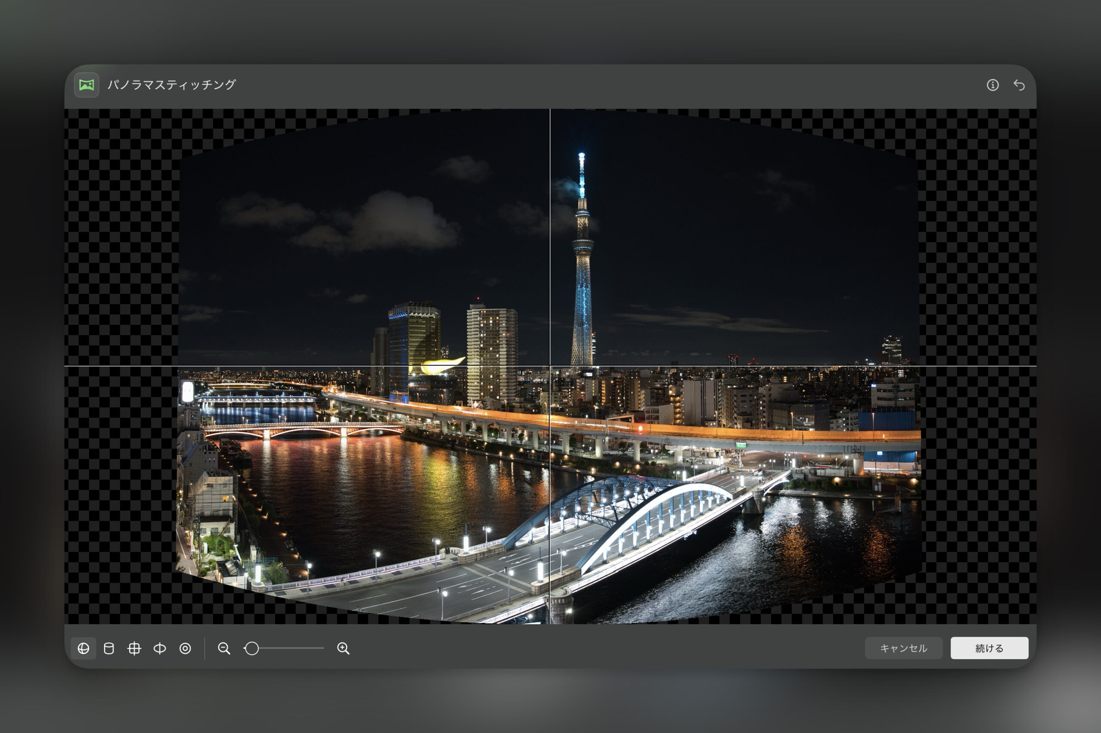Click the guide lines' center intersection
This screenshot has width=1101, height=733.
click(x=550, y=366)
